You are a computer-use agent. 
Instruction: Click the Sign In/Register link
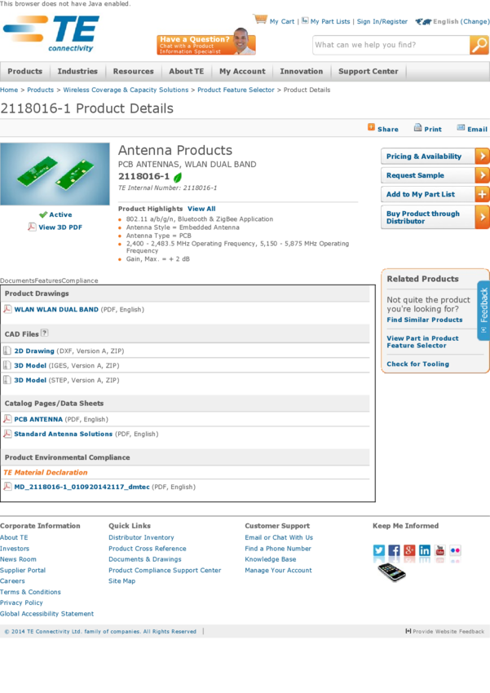[x=382, y=21]
